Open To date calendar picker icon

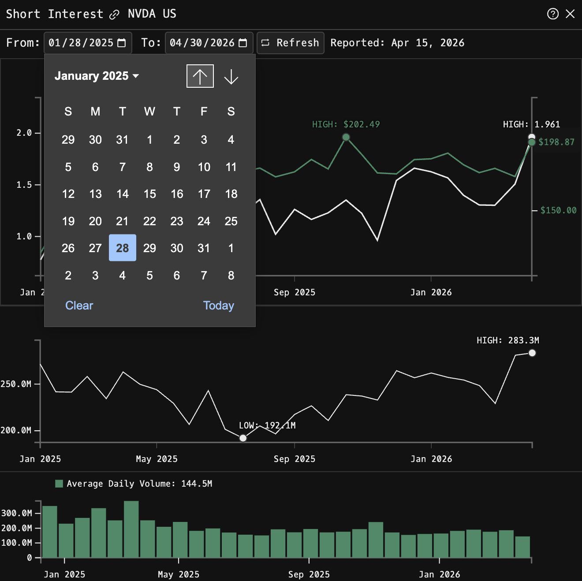coord(243,43)
